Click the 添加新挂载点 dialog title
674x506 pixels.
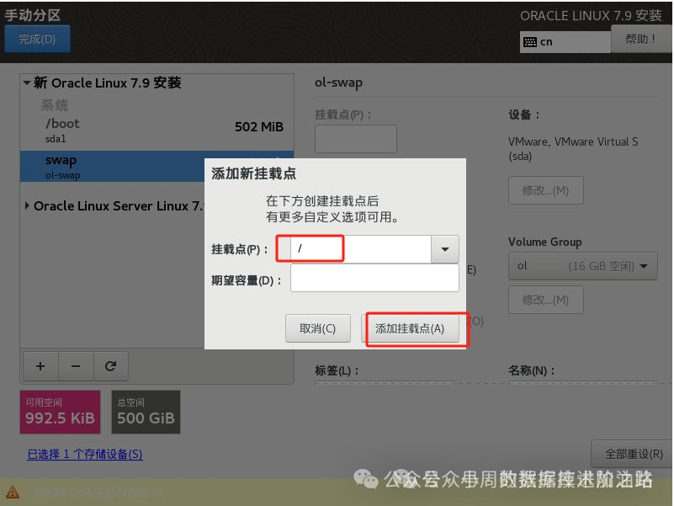(x=253, y=173)
